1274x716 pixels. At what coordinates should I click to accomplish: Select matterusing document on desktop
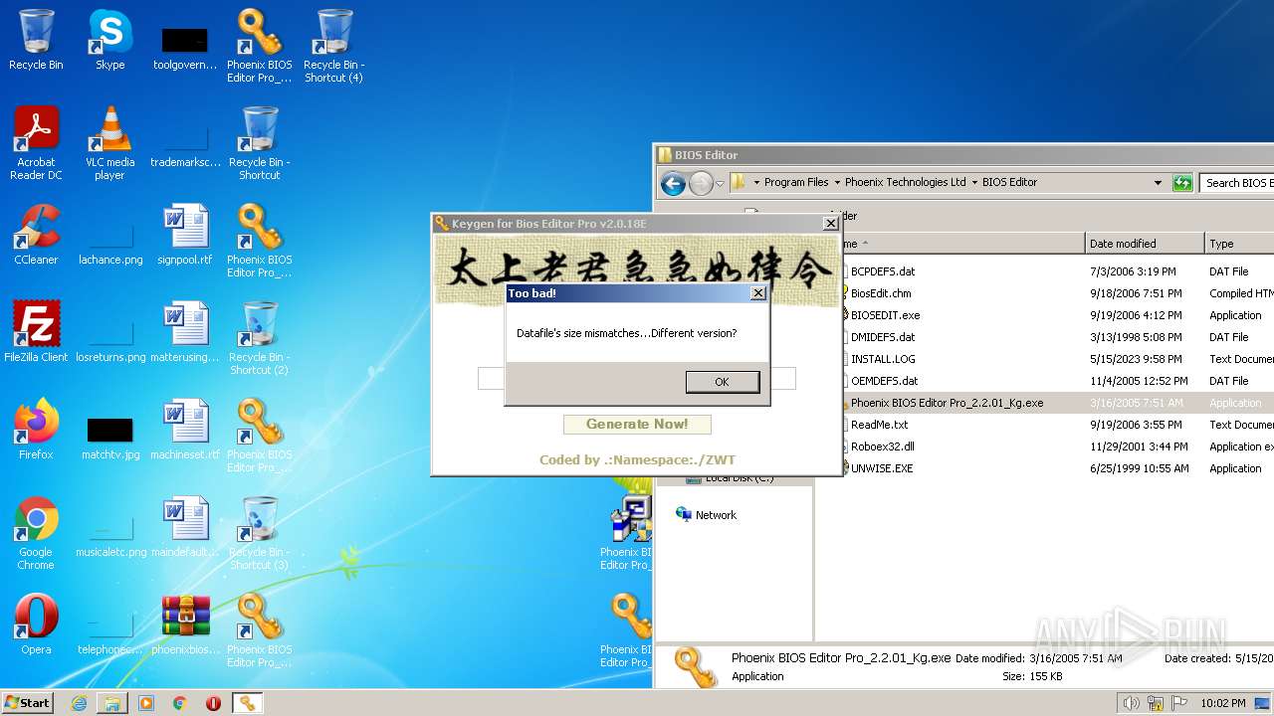[x=185, y=333]
